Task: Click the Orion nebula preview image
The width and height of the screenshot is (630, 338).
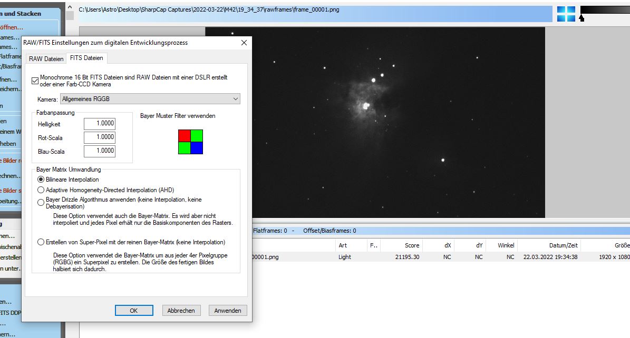Action: coord(375,123)
